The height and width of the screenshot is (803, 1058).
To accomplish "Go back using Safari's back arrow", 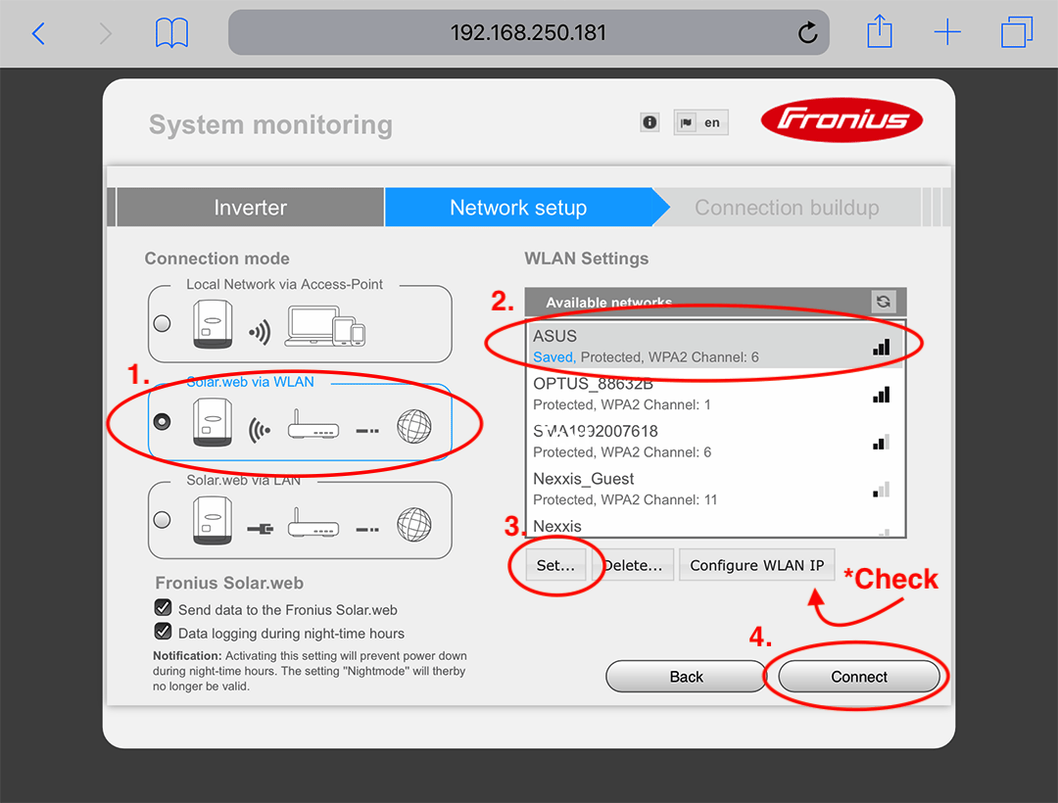I will [x=38, y=33].
